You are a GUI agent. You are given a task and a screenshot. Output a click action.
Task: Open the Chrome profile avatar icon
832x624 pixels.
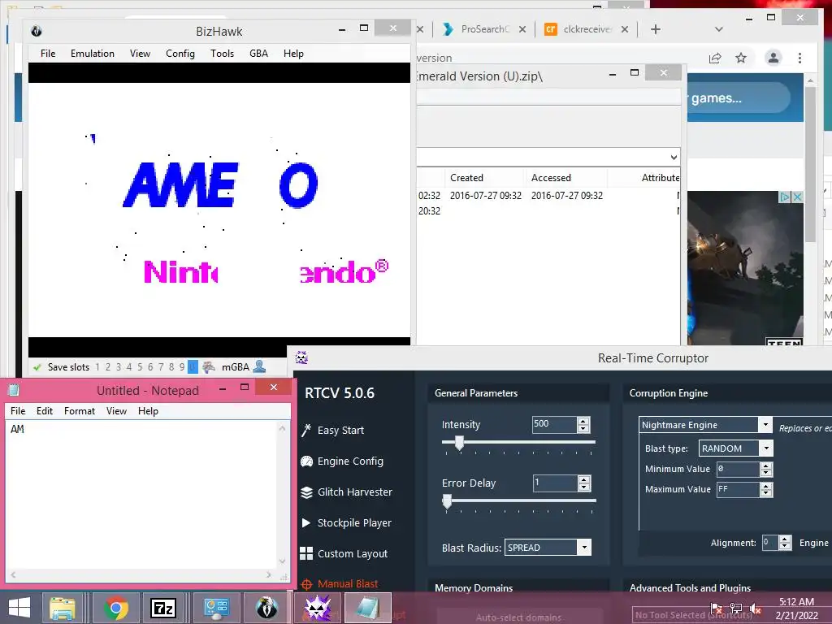[773, 58]
